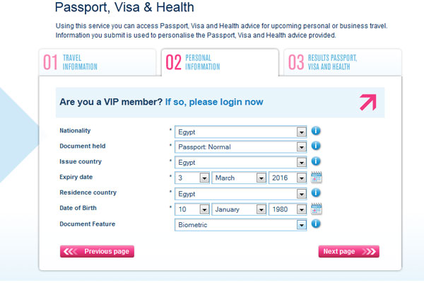The width and height of the screenshot is (424, 283).
Task: Click the info icon beside Issue country
Action: (317, 162)
